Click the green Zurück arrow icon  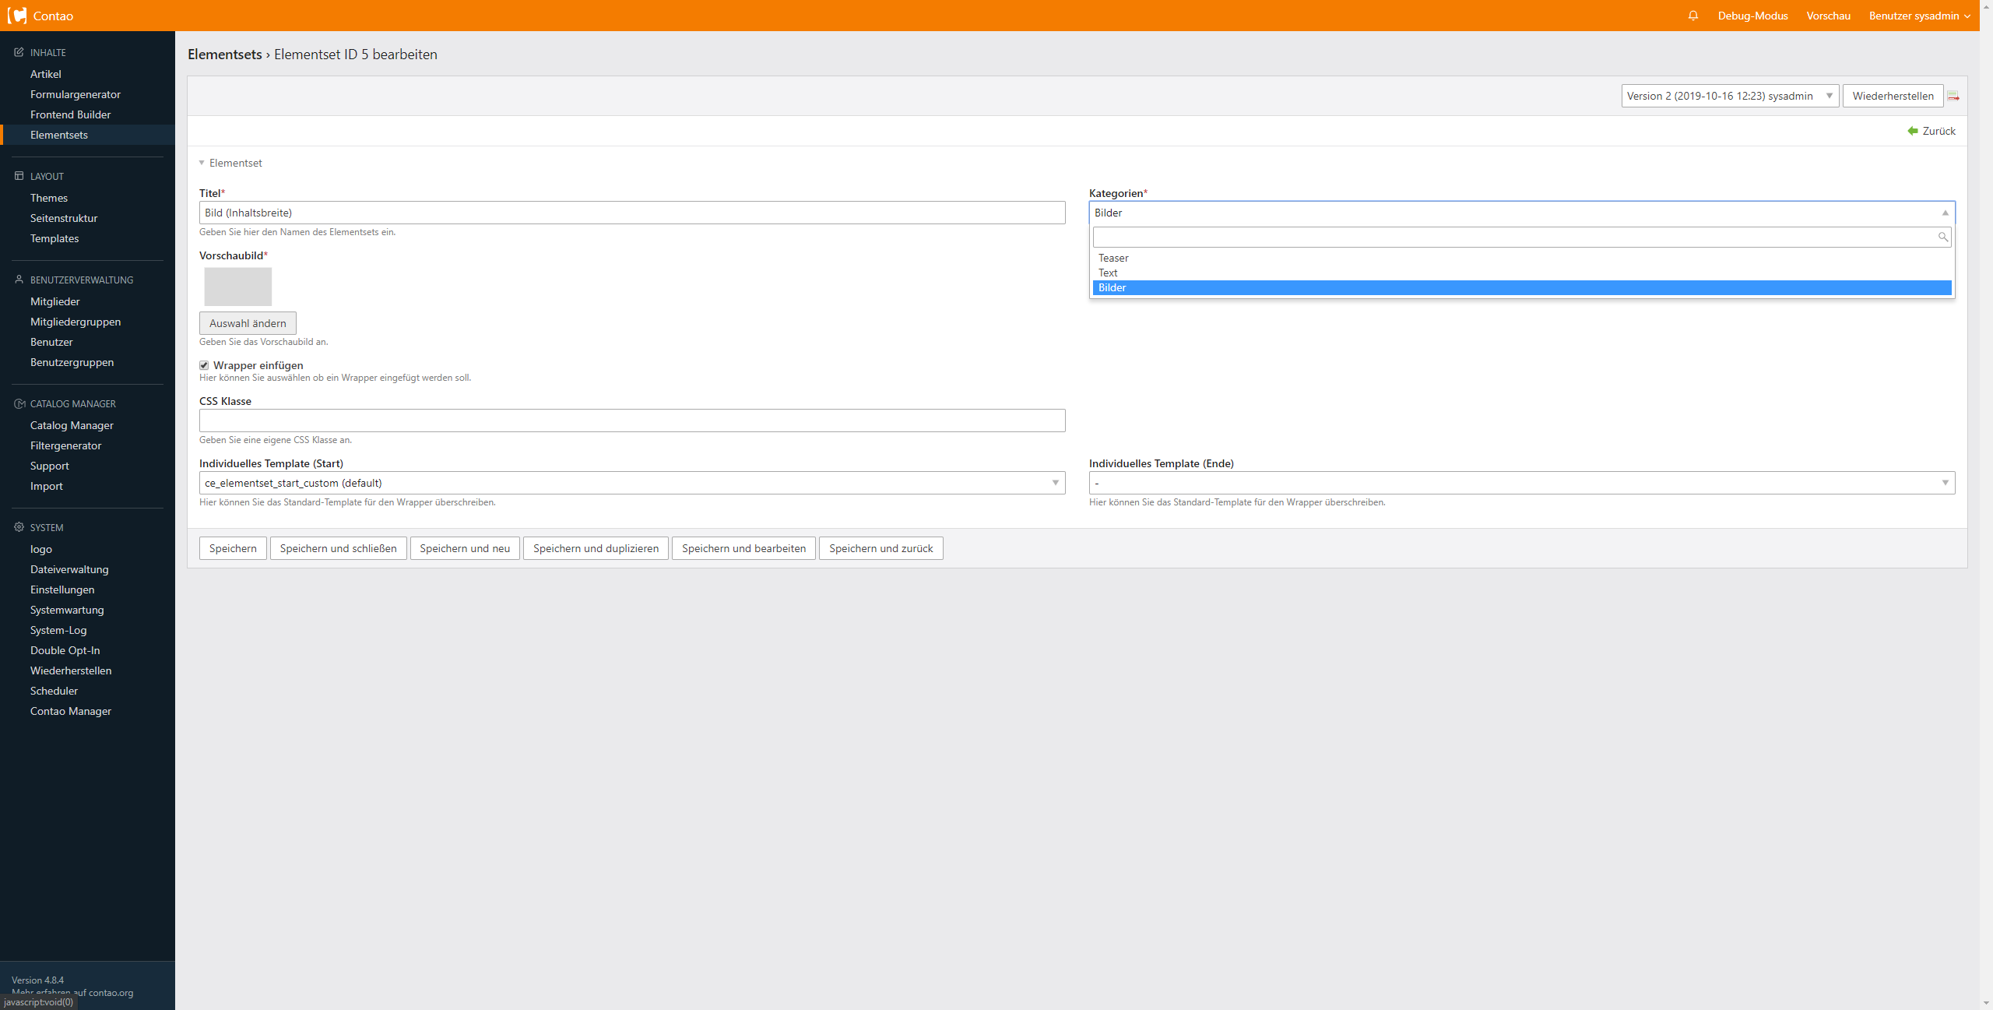[x=1913, y=131]
